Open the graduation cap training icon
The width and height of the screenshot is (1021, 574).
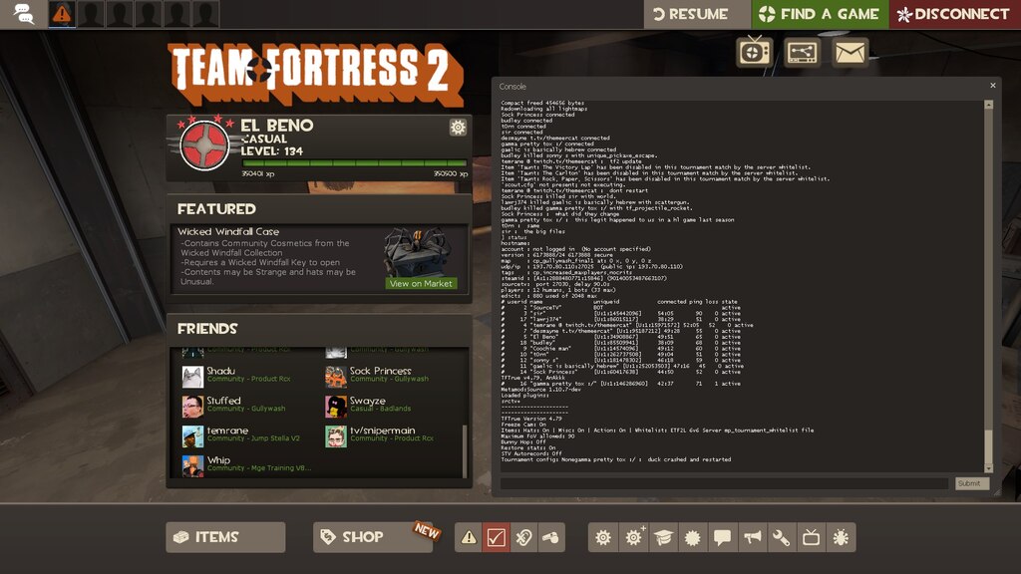point(663,537)
